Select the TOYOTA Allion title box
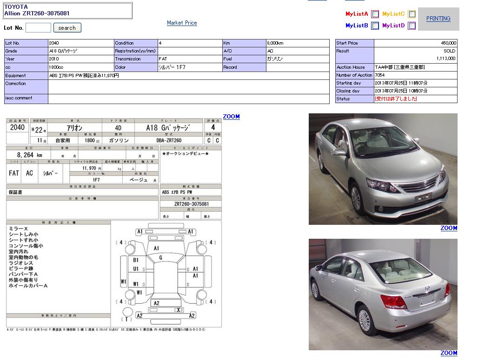 pos(68,10)
